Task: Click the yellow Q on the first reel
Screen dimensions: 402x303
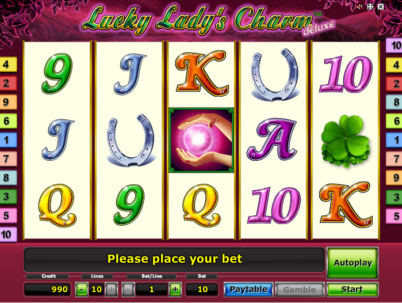Action: click(58, 206)
